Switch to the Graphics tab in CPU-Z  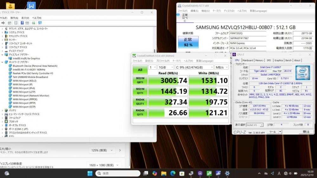(x=279, y=60)
